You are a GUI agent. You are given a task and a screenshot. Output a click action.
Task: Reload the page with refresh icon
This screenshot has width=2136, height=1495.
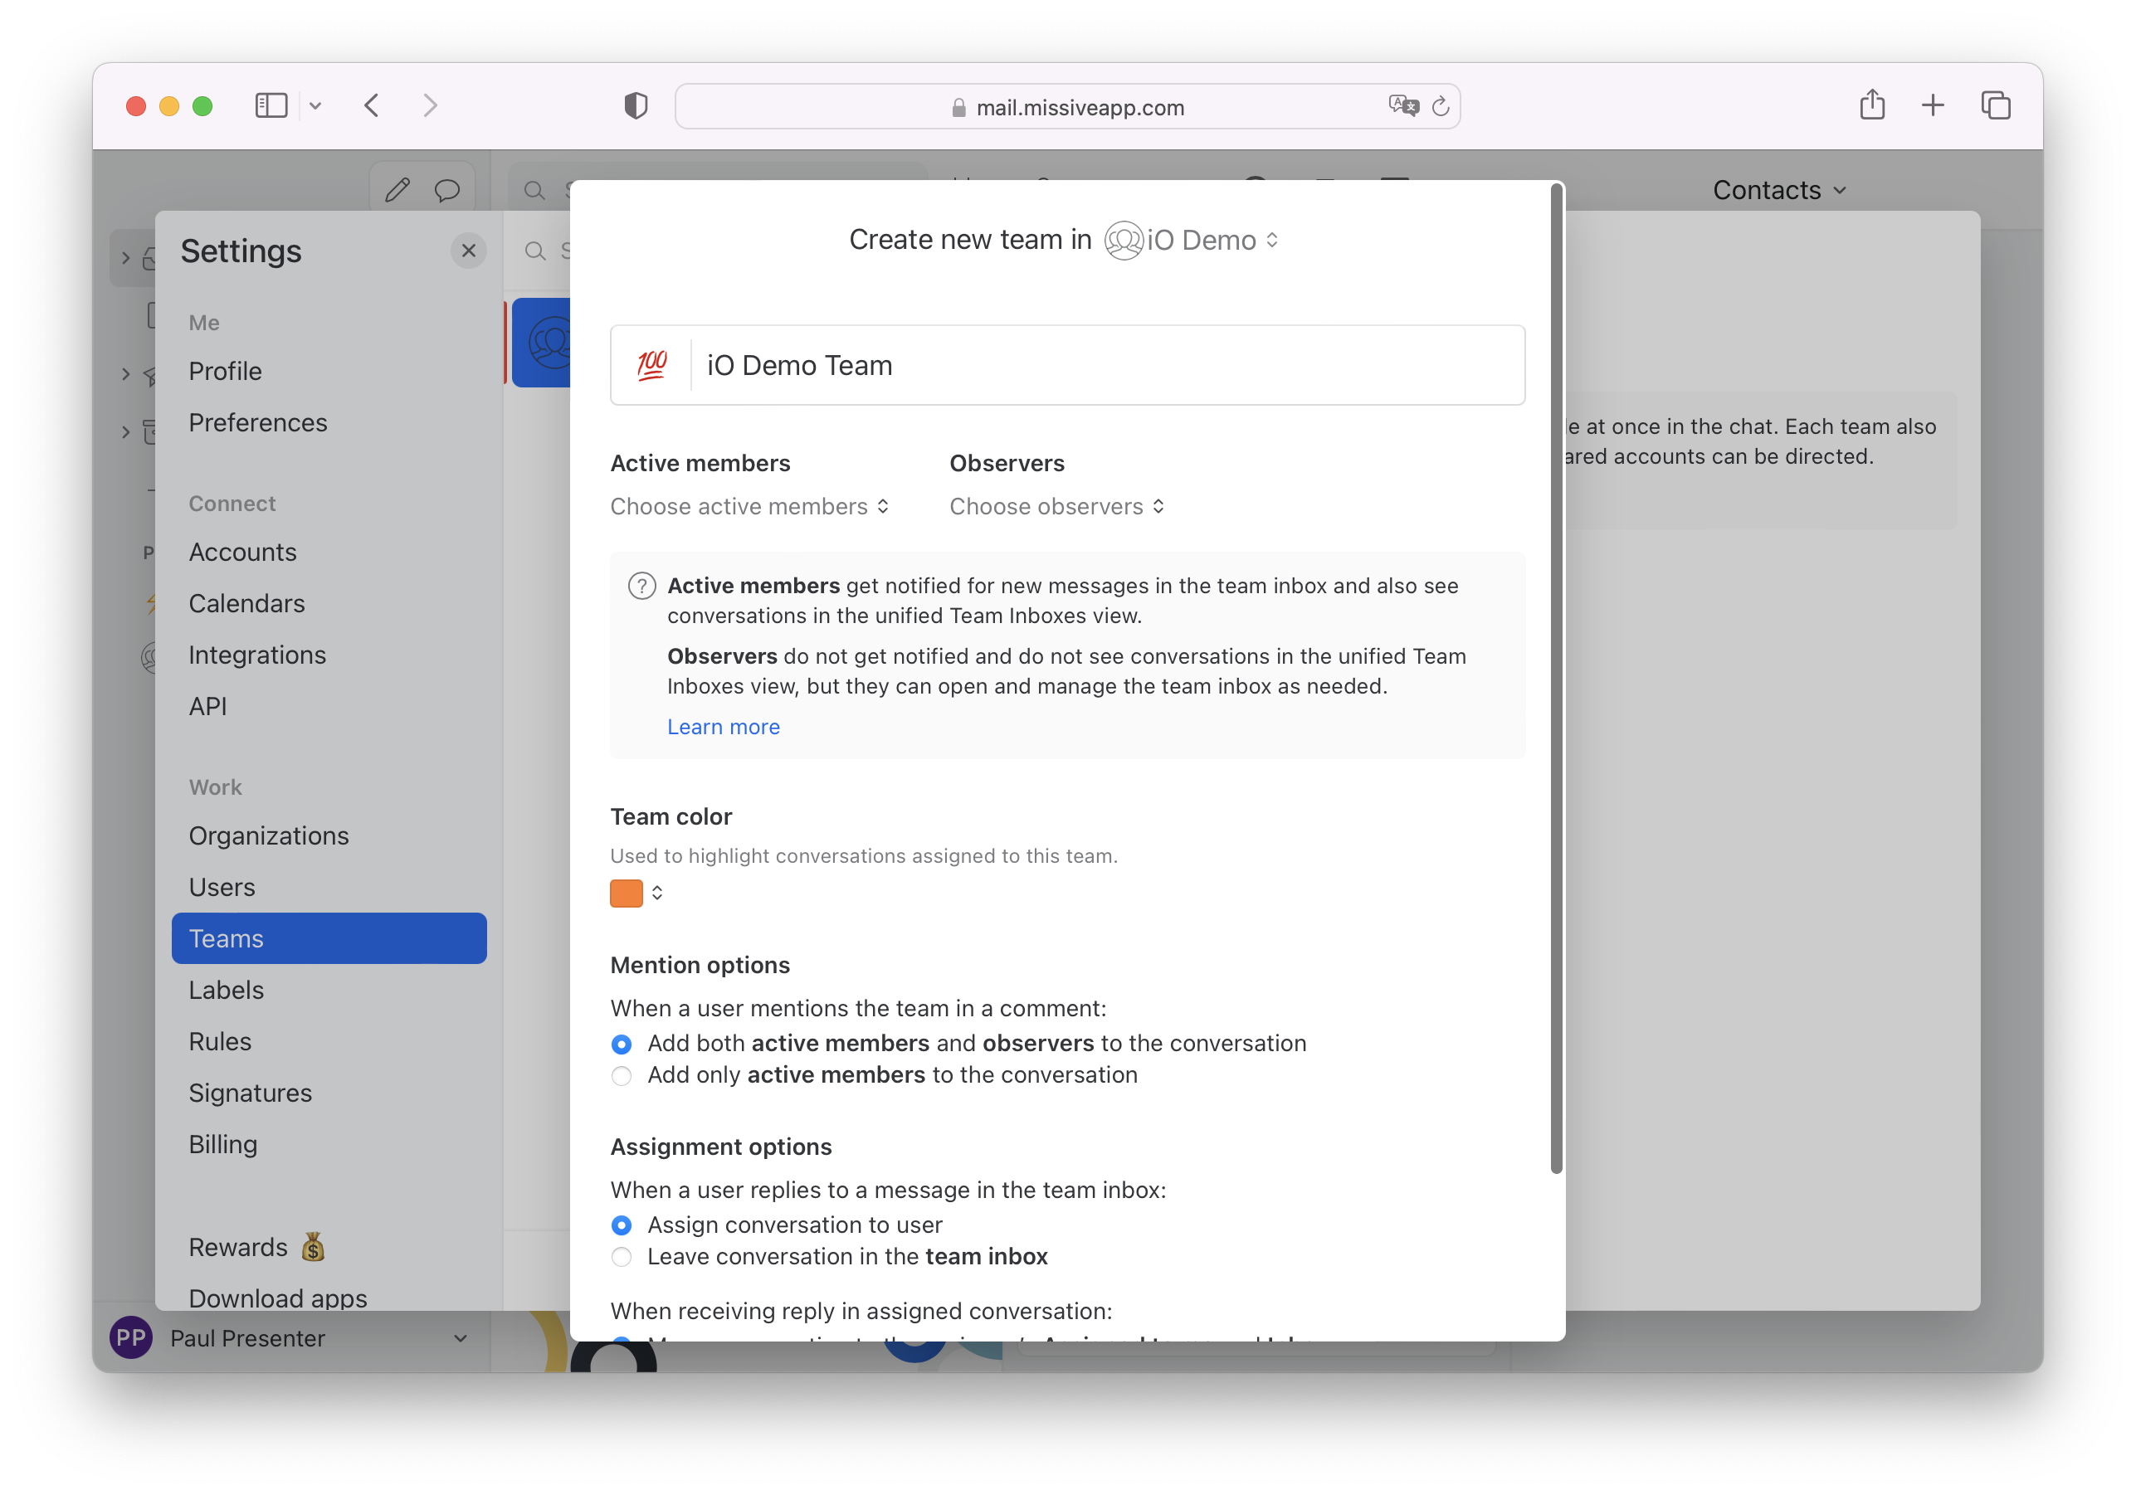[x=1440, y=107]
